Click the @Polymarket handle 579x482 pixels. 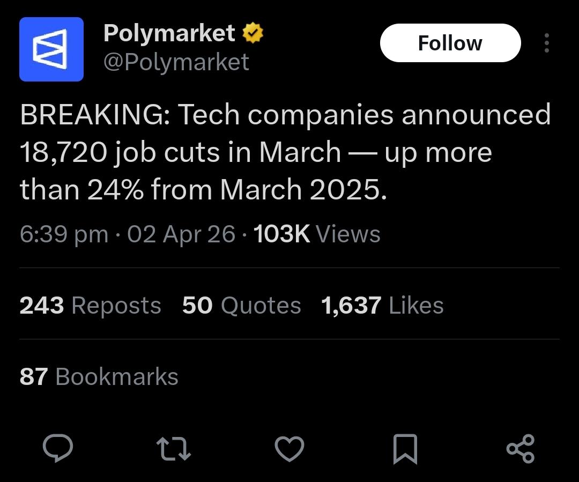tap(176, 62)
